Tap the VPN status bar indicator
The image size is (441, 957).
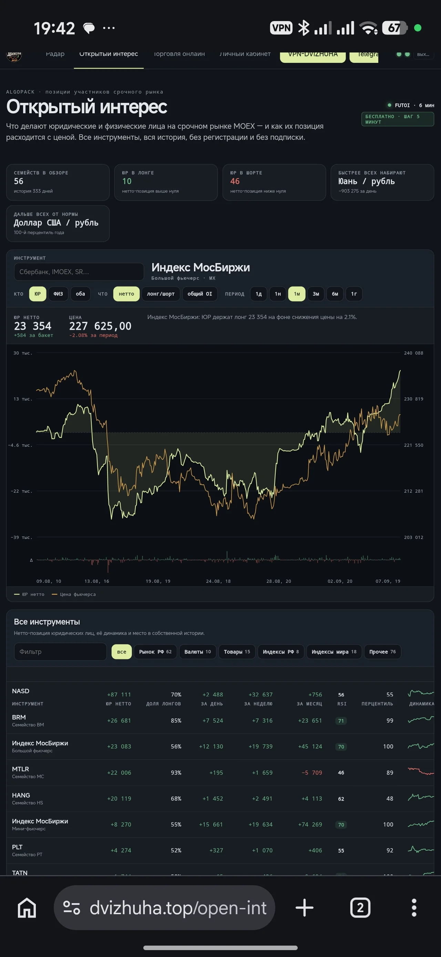tap(281, 28)
